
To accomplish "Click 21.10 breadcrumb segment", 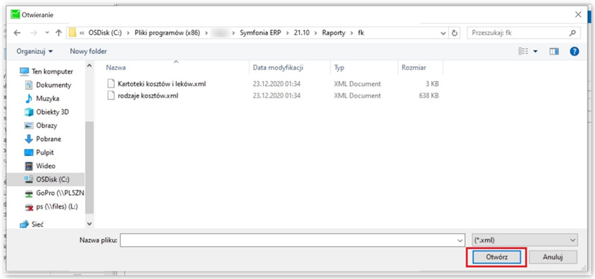I will pos(302,33).
